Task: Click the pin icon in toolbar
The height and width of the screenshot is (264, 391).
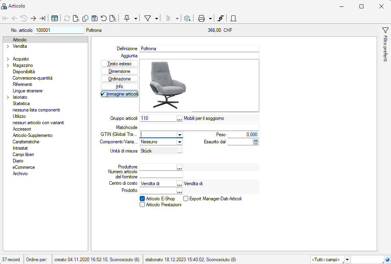Action: point(127,18)
